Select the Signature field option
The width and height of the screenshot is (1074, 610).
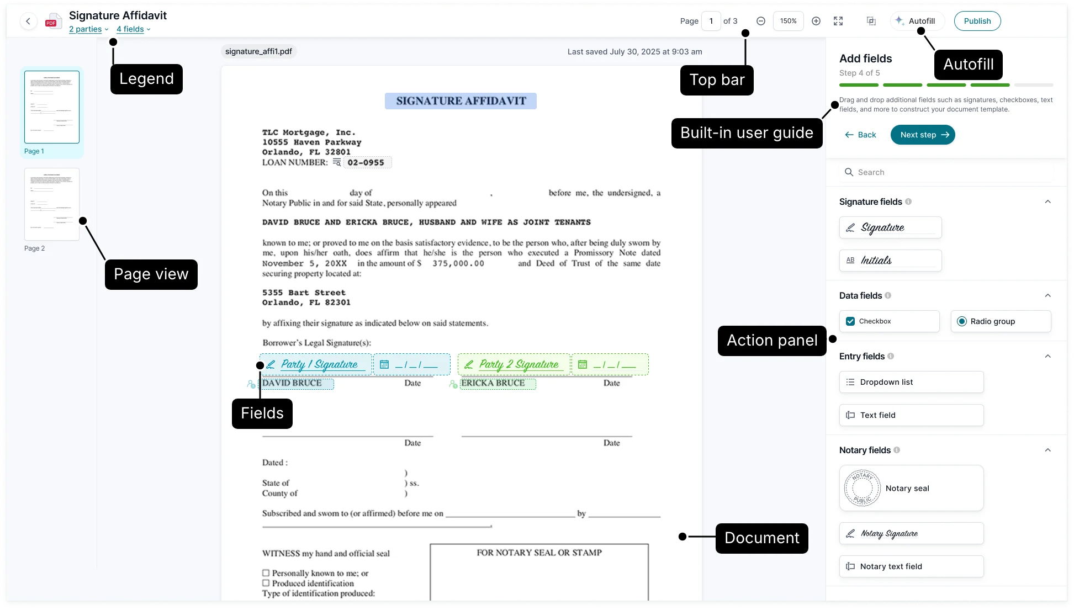coord(891,227)
